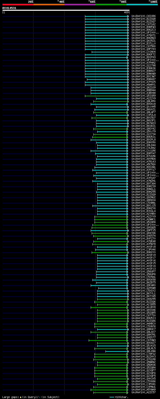Select hit UniRef100_A0JBY8
This screenshot has width=160, height=399.
click(x=143, y=307)
